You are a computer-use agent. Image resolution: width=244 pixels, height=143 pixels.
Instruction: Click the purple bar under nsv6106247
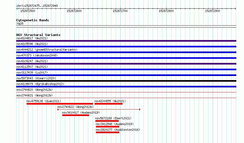point(126,64)
